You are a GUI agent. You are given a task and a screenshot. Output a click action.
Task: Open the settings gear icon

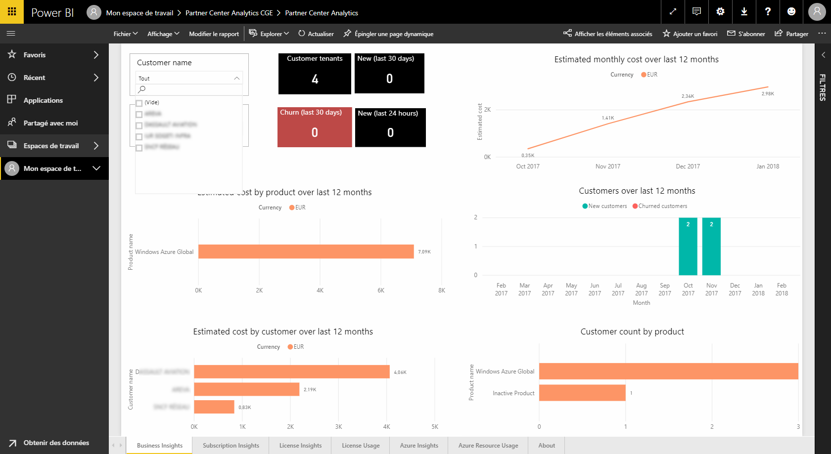720,12
